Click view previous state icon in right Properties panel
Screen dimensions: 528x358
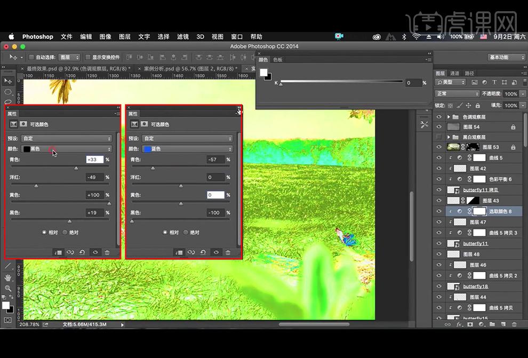191,252
